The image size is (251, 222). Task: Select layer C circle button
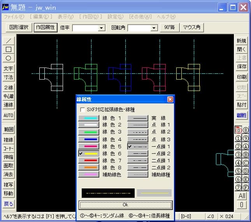coord(246,163)
